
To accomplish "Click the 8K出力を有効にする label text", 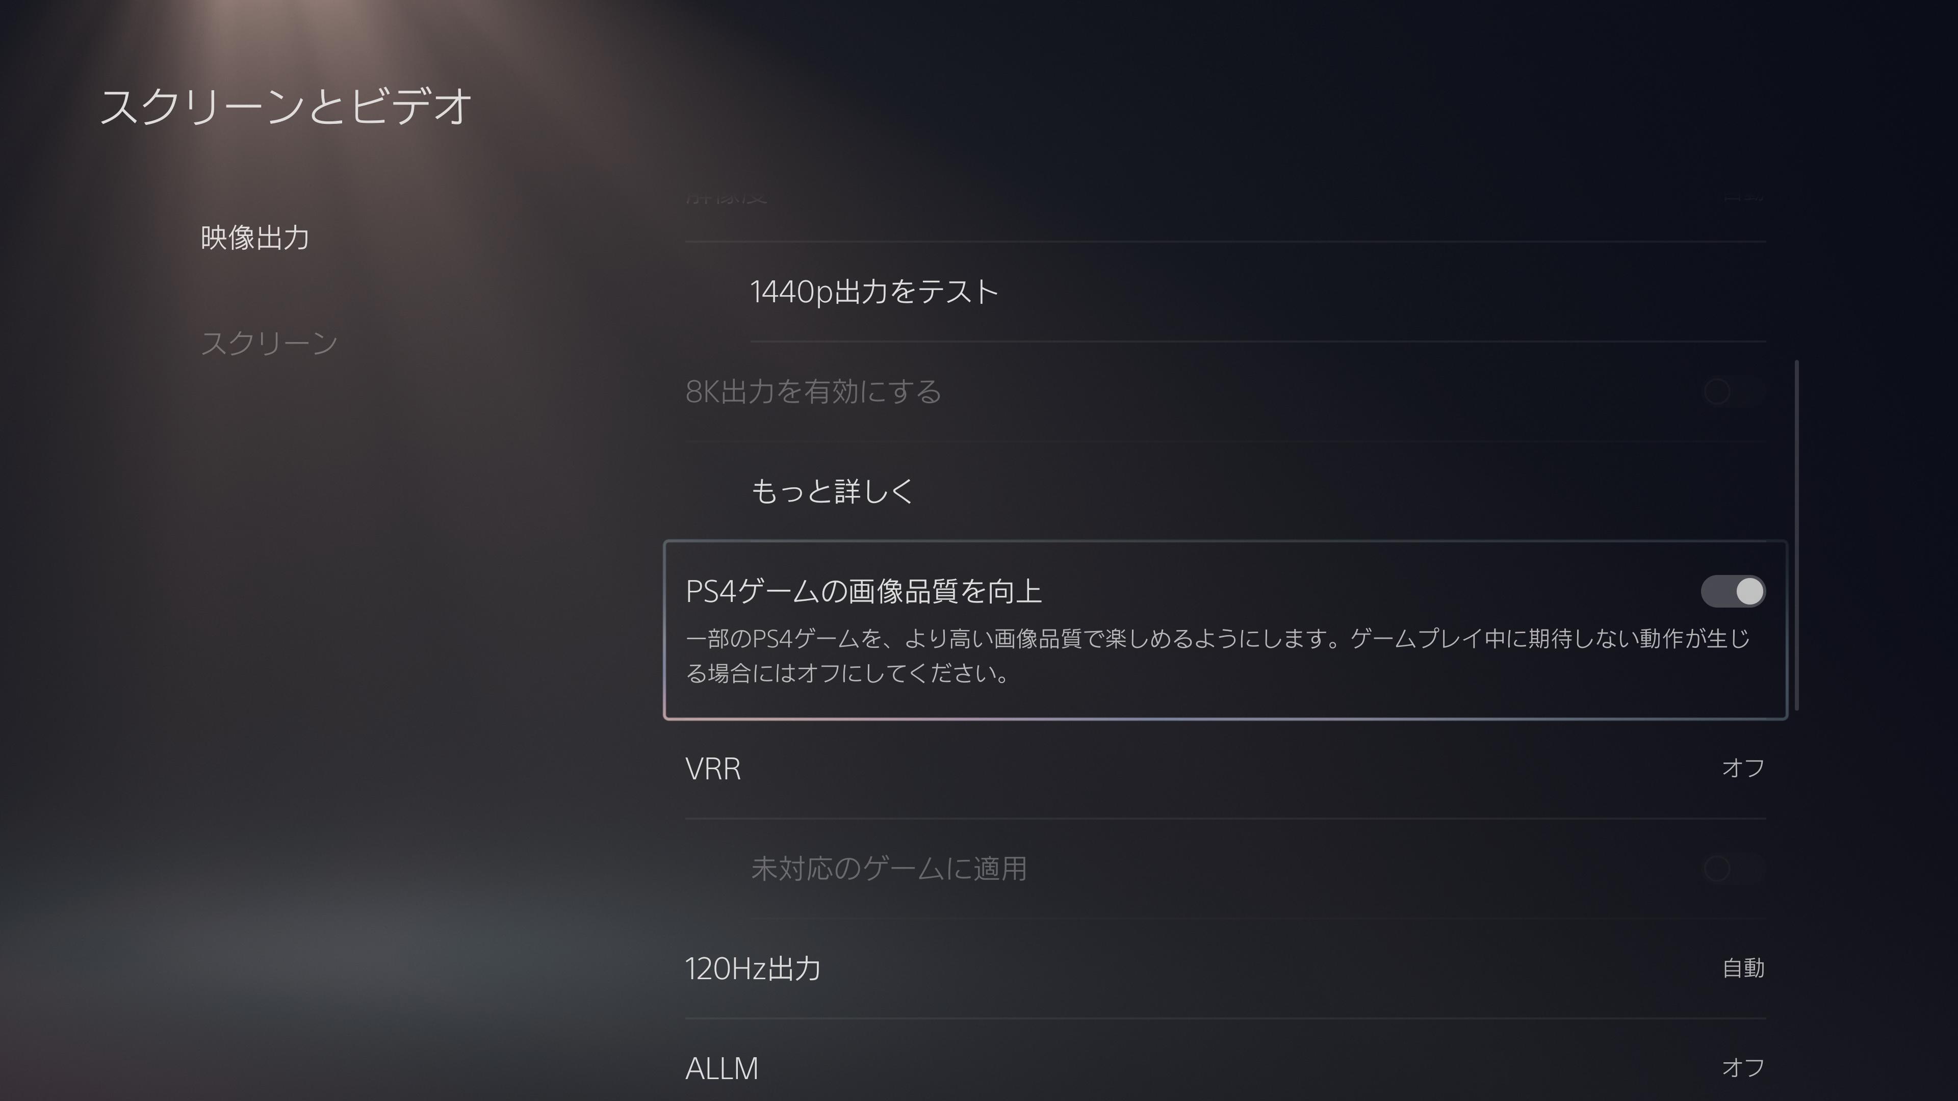I will click(x=813, y=392).
